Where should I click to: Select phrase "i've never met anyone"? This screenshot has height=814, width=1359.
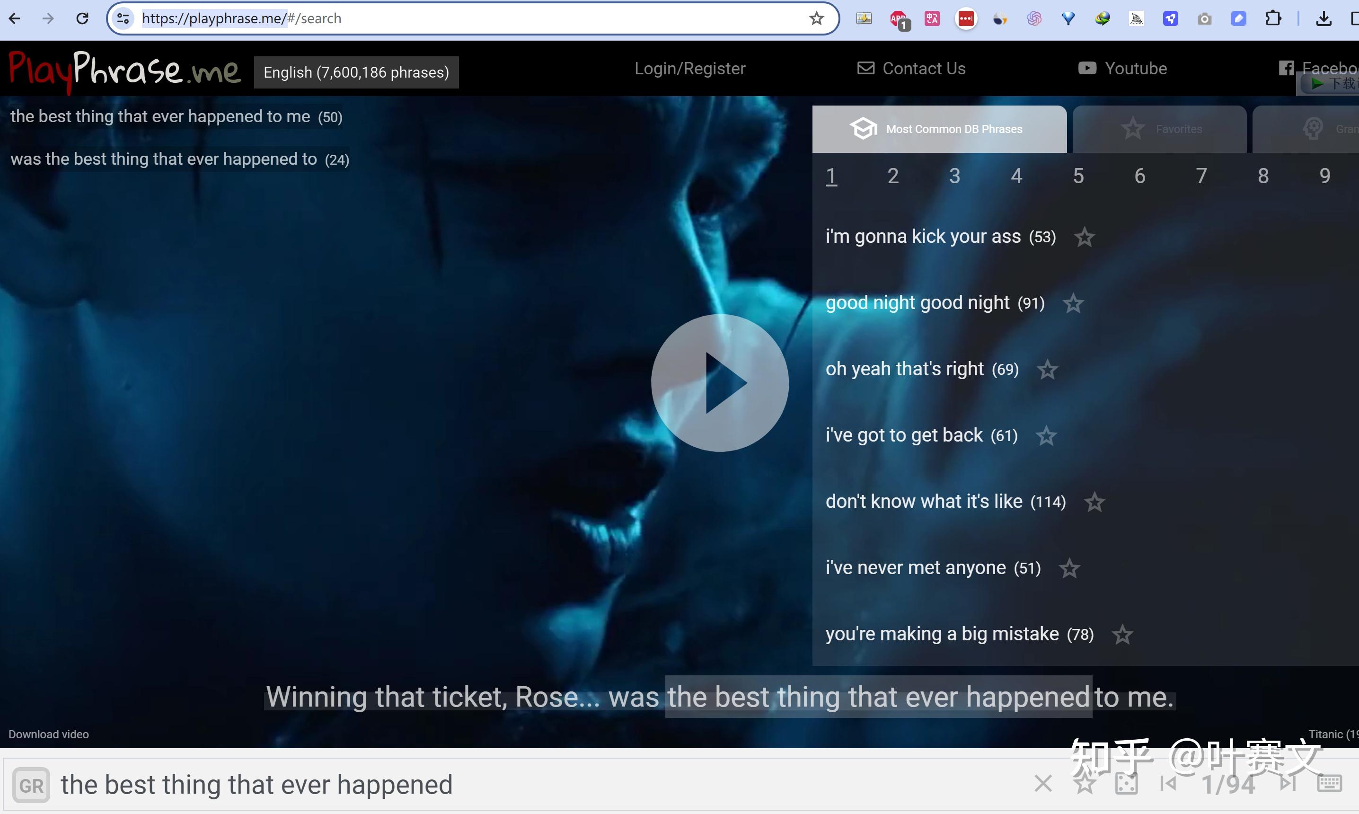pos(934,568)
